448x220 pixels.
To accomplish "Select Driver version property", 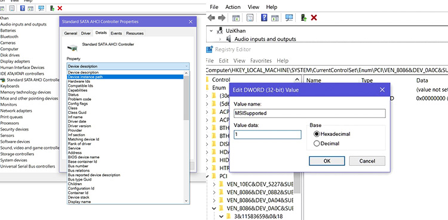I will [x=79, y=126].
